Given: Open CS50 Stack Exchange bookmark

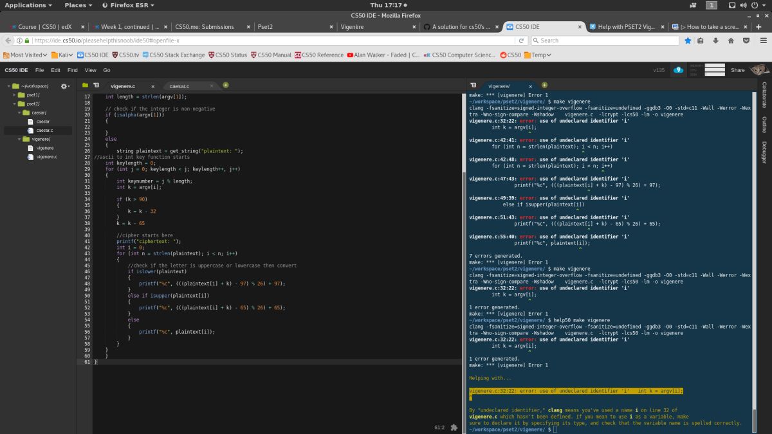Looking at the screenshot, I should coord(174,55).
